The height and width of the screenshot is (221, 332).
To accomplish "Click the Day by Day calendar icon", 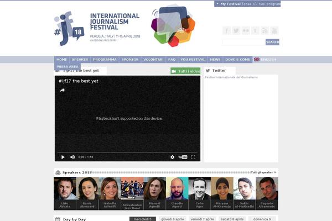I will click(x=58, y=219).
